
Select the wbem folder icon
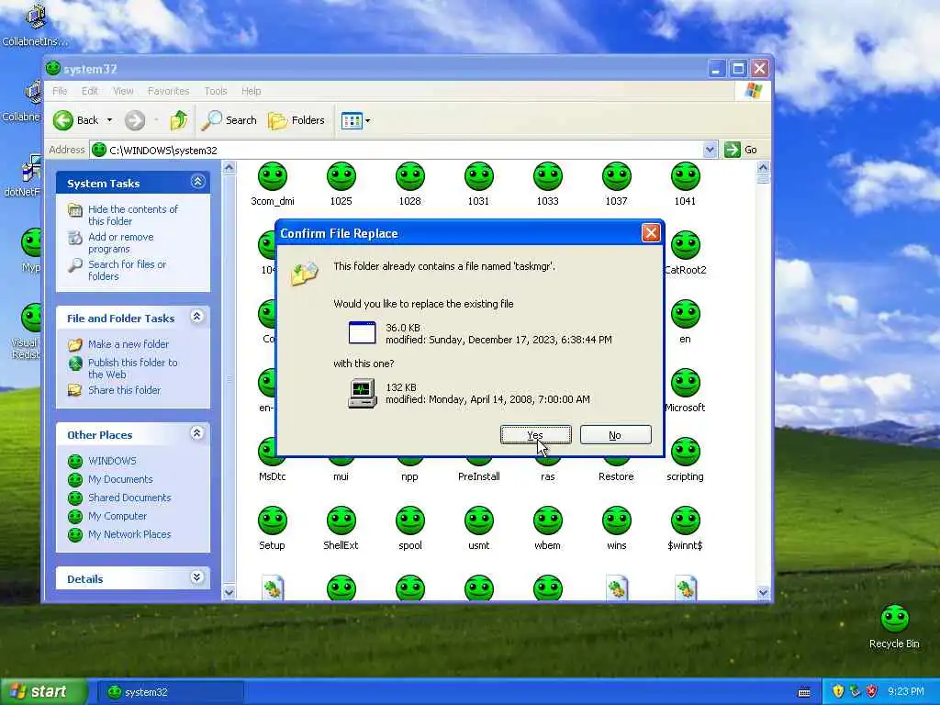pyautogui.click(x=547, y=521)
